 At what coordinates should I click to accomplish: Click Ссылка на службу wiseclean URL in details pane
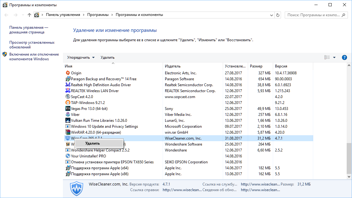(x=260, y=184)
